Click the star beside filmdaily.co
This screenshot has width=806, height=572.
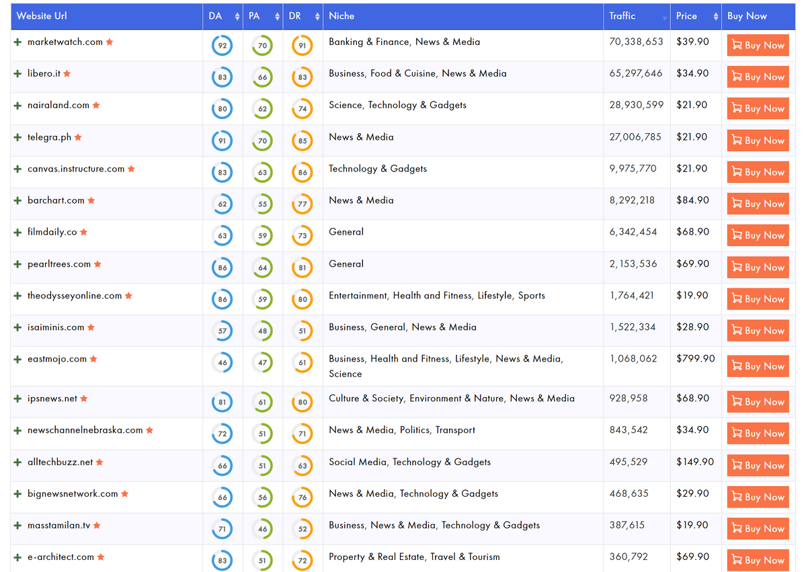[x=84, y=233]
